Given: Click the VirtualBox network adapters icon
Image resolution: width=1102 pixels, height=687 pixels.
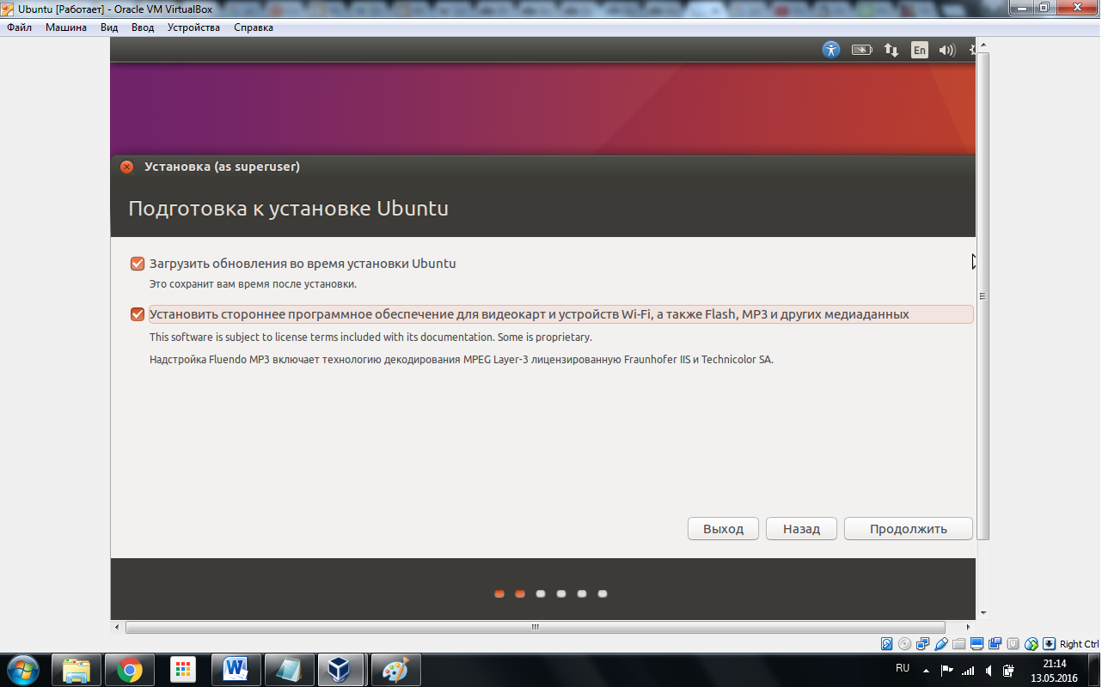Looking at the screenshot, I should tap(923, 644).
